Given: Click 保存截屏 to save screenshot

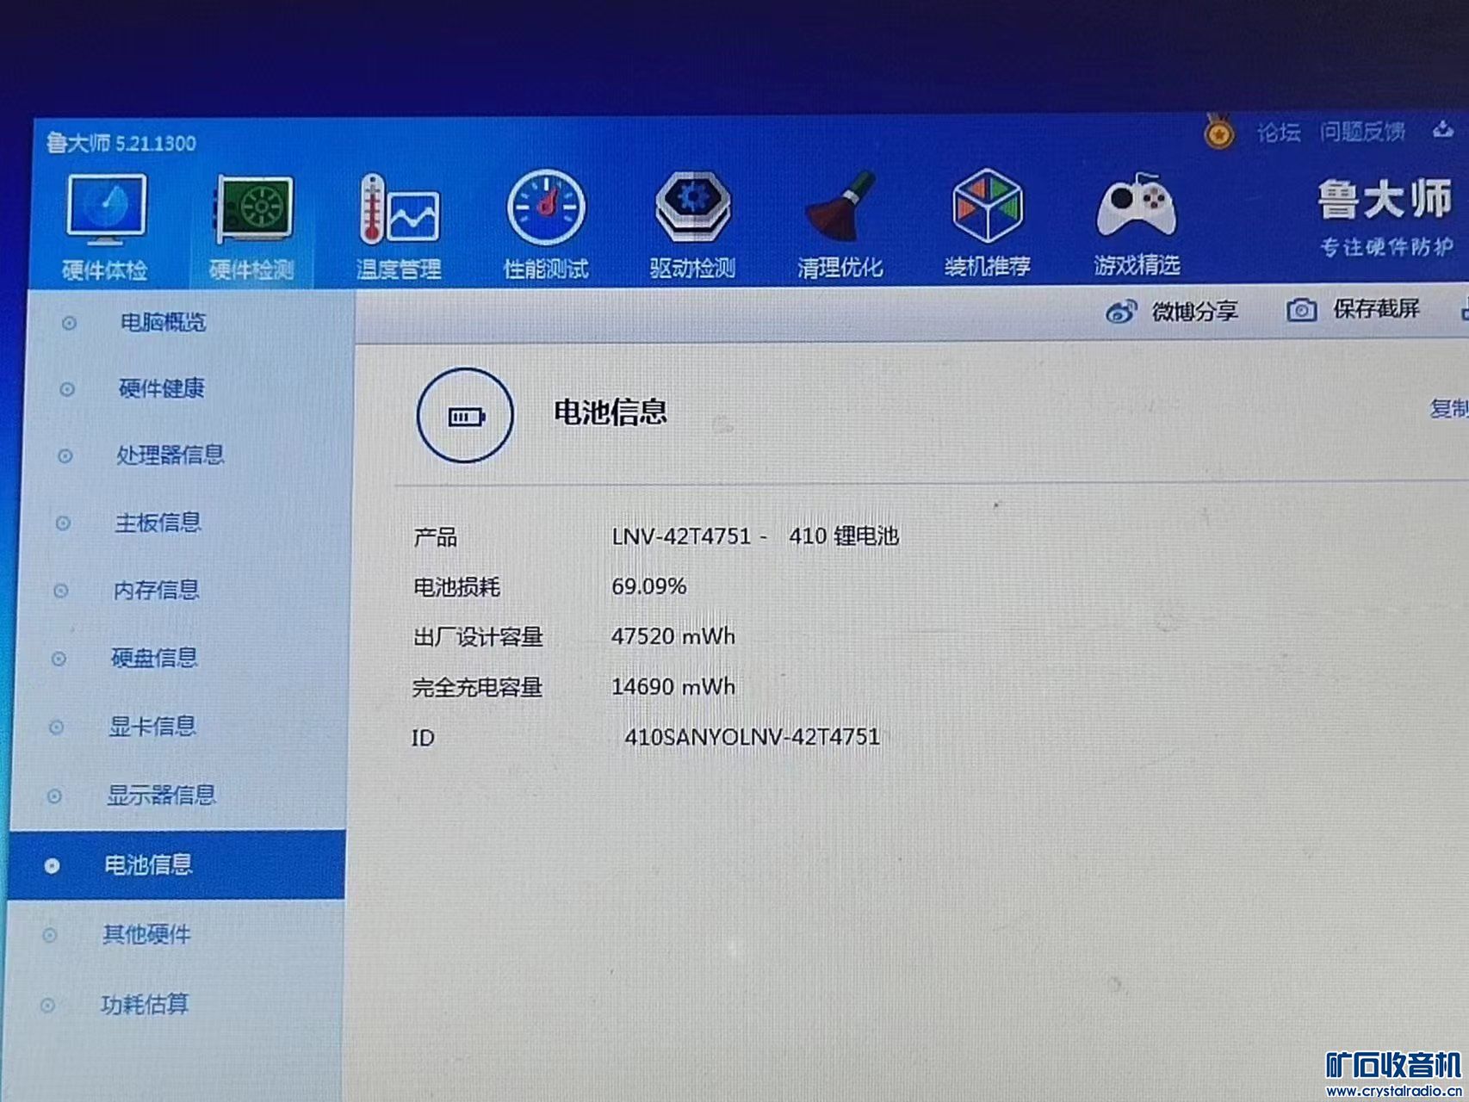Looking at the screenshot, I should [1376, 309].
